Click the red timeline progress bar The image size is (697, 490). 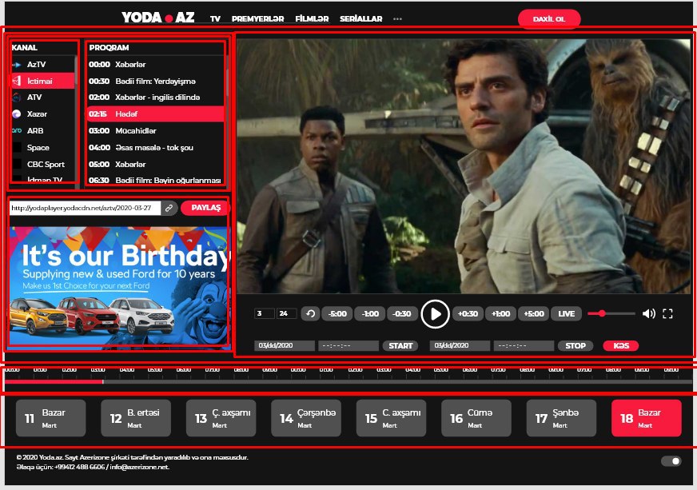click(x=54, y=381)
